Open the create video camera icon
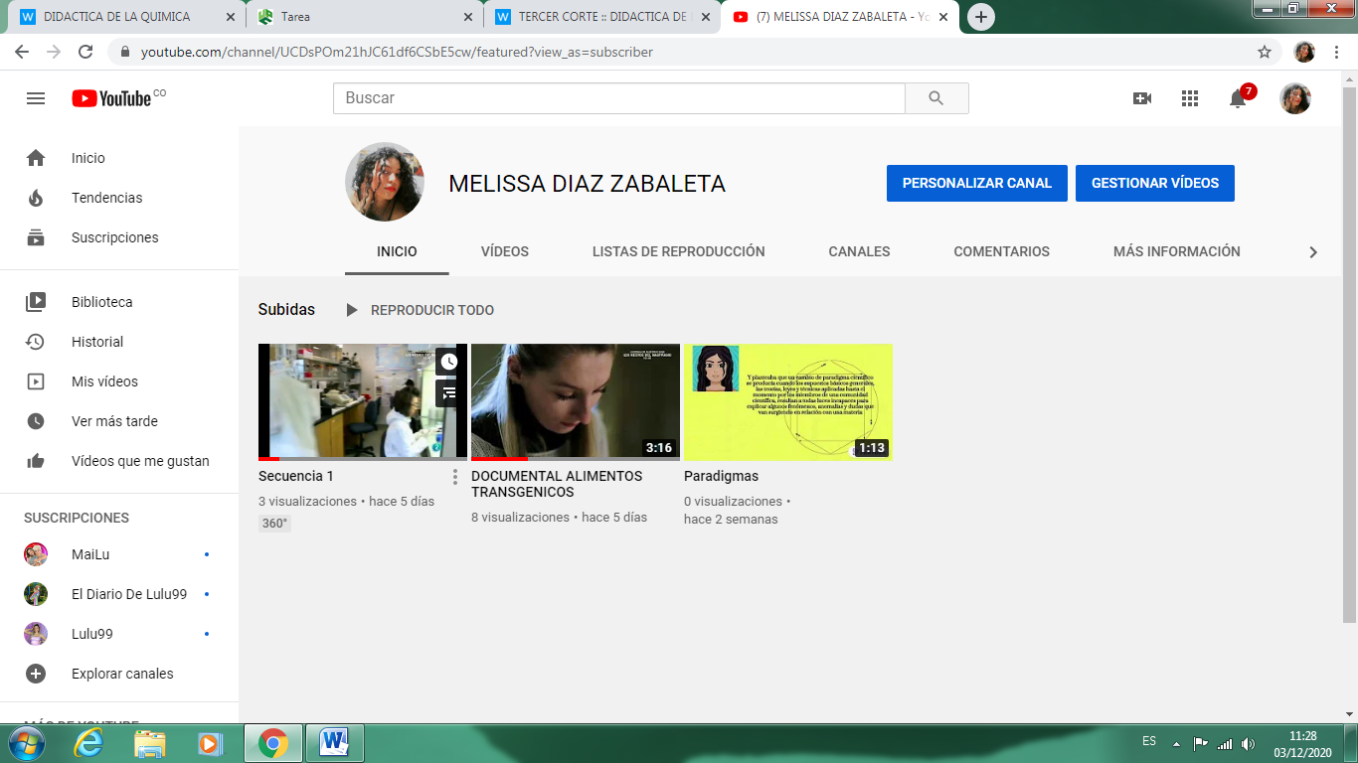This screenshot has width=1358, height=763. pyautogui.click(x=1142, y=98)
